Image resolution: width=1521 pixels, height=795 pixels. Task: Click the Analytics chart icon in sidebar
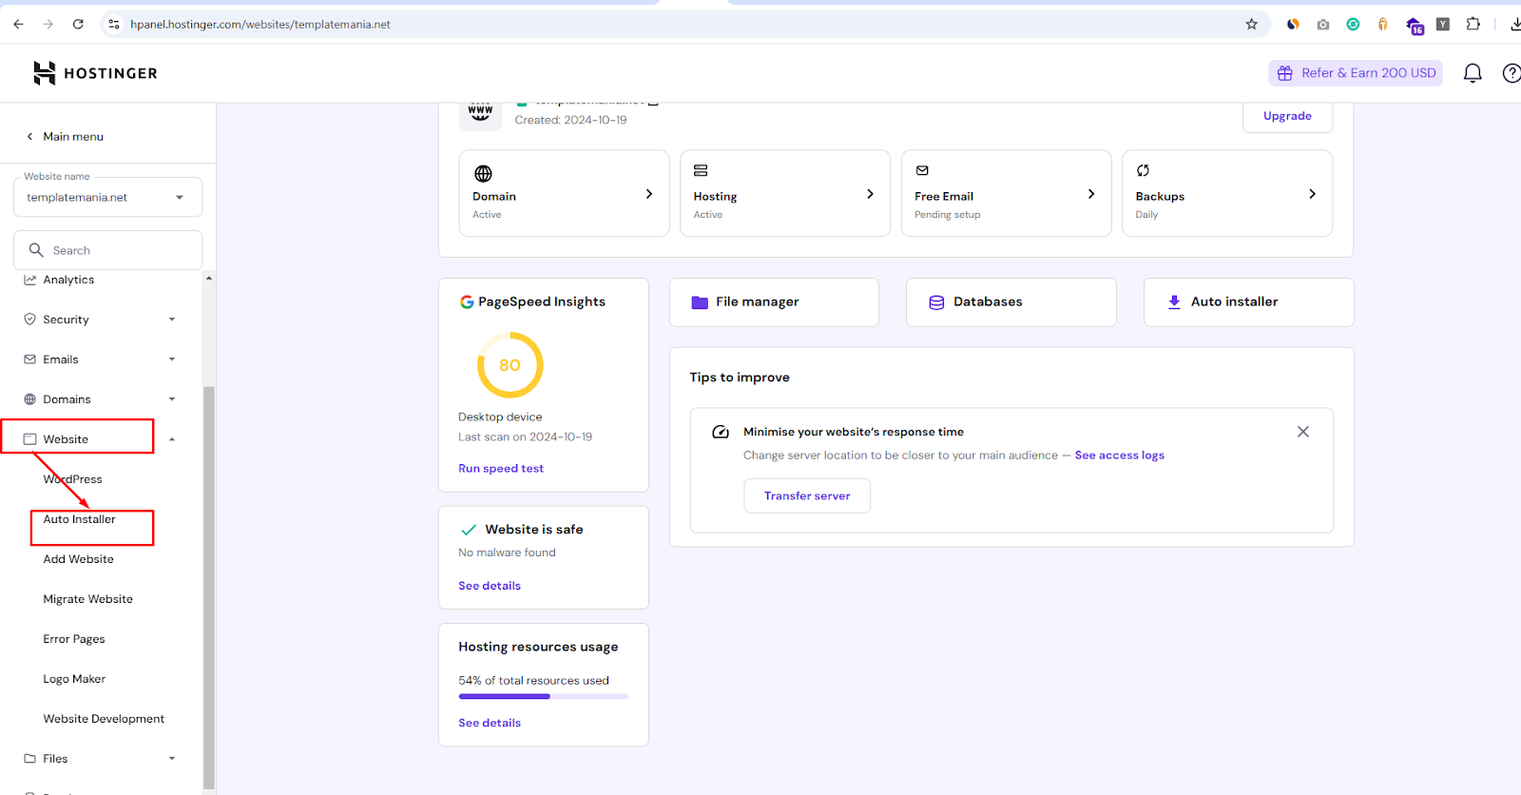click(x=29, y=280)
